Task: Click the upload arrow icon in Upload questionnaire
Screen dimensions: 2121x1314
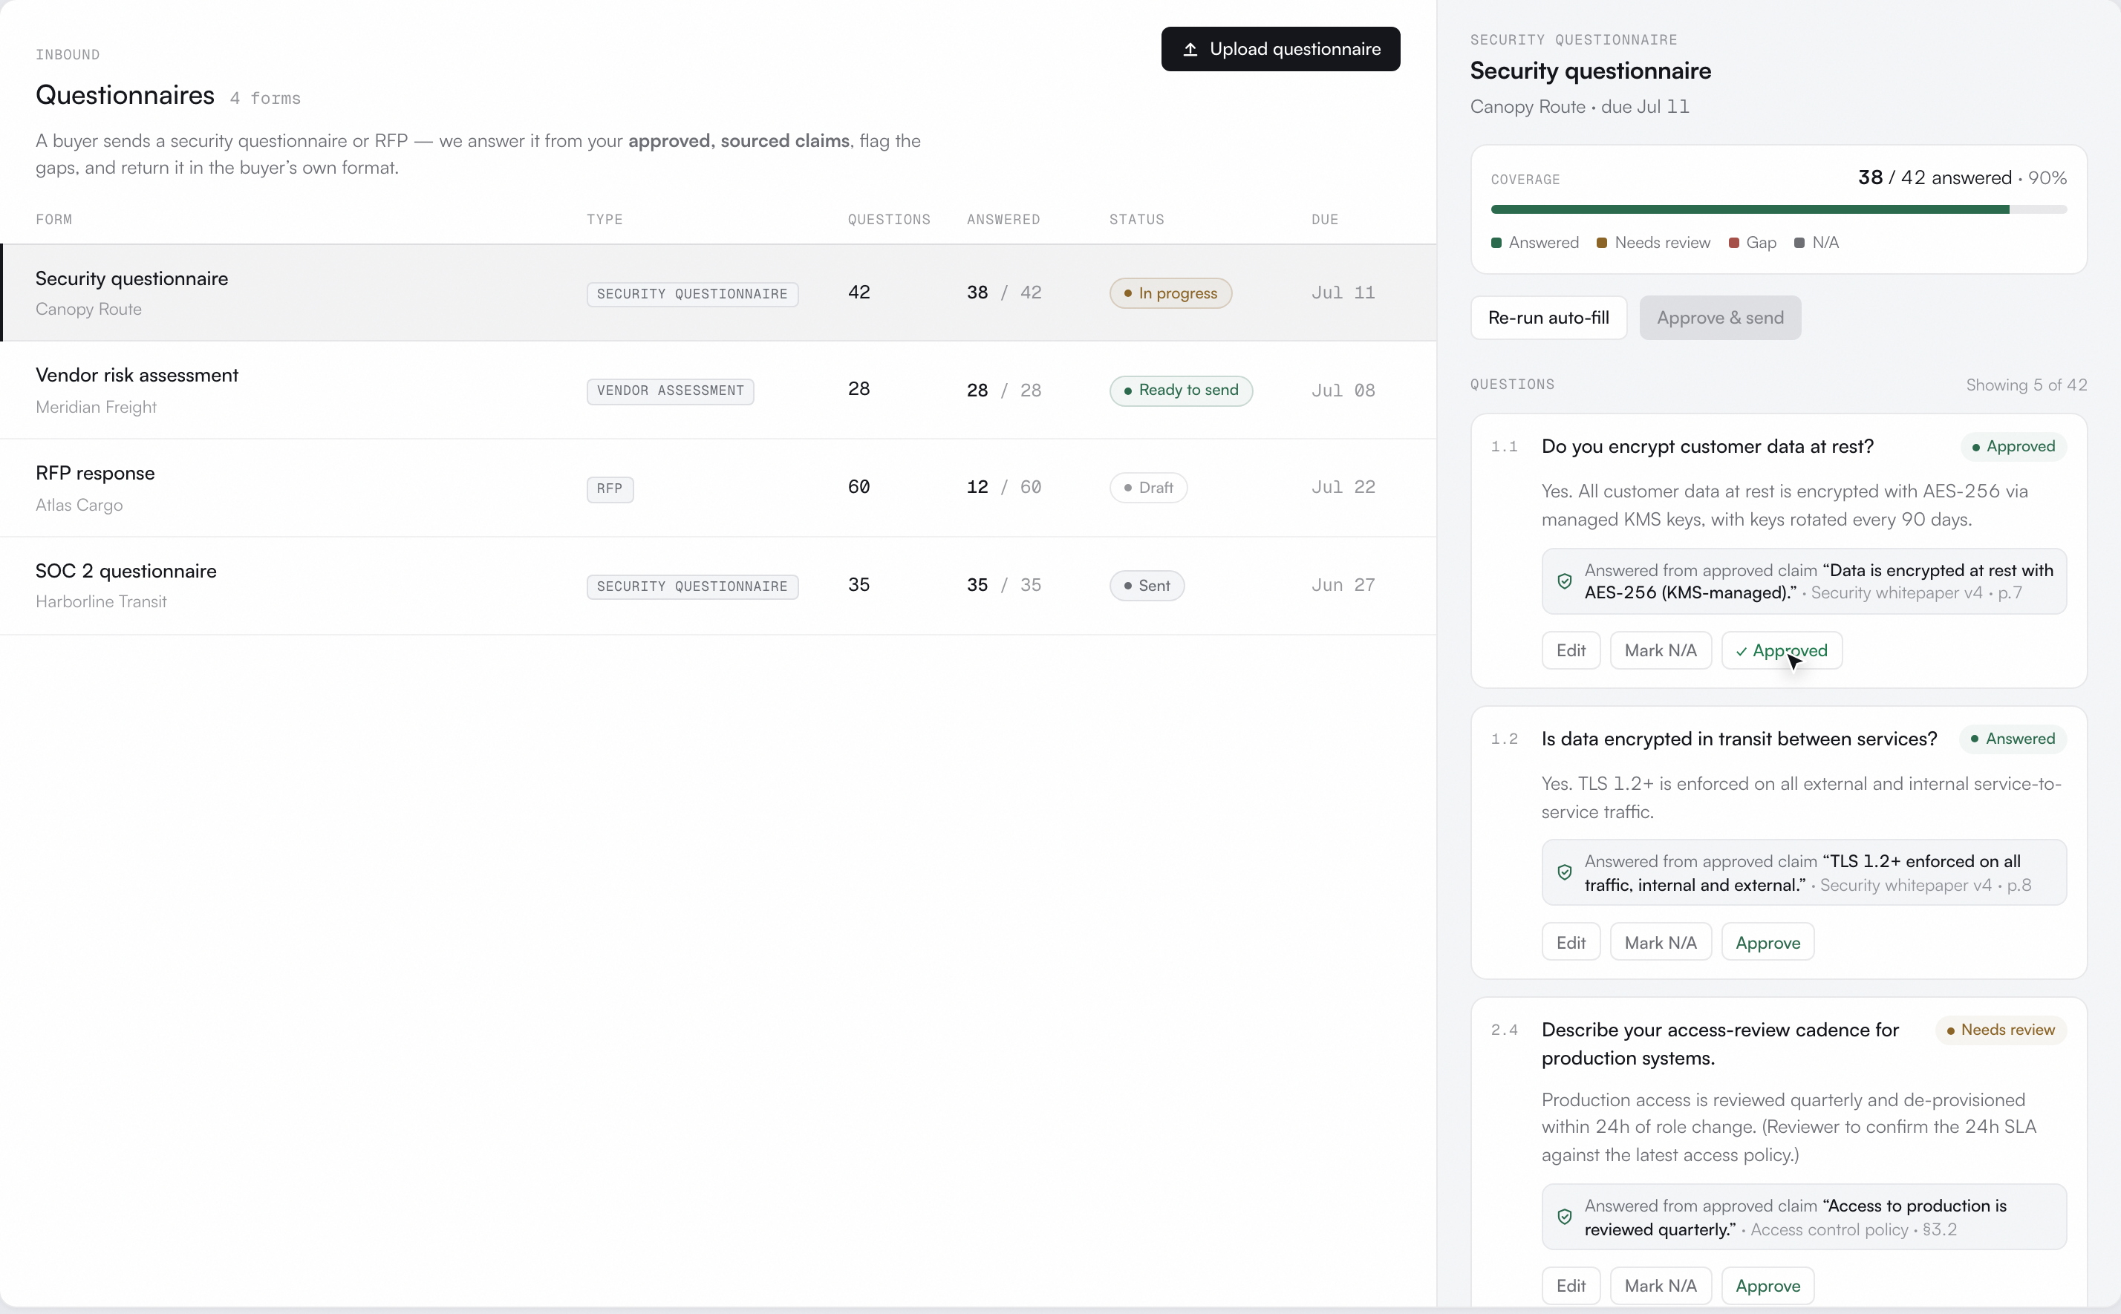Action: click(1190, 50)
